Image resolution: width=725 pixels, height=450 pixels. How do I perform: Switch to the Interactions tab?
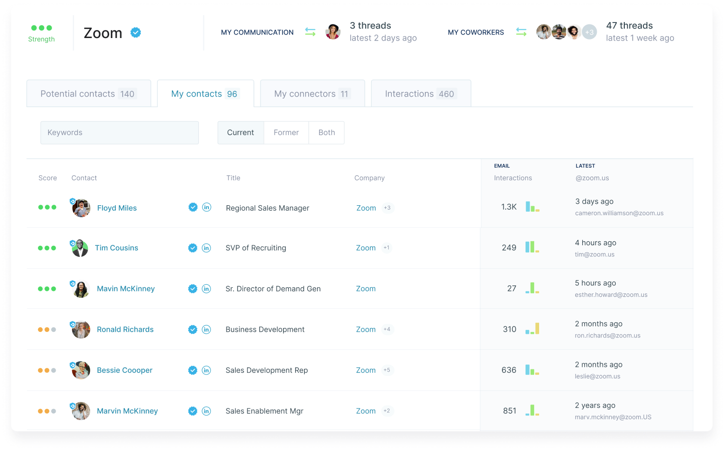(420, 94)
